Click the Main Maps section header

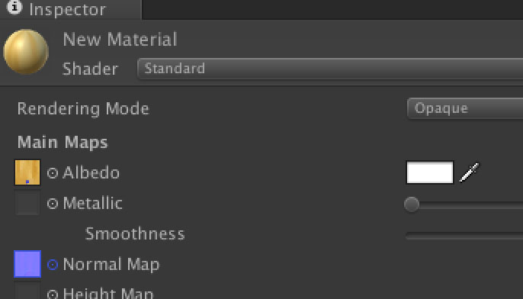(x=63, y=143)
